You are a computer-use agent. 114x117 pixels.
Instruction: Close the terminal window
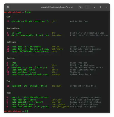(106, 7)
